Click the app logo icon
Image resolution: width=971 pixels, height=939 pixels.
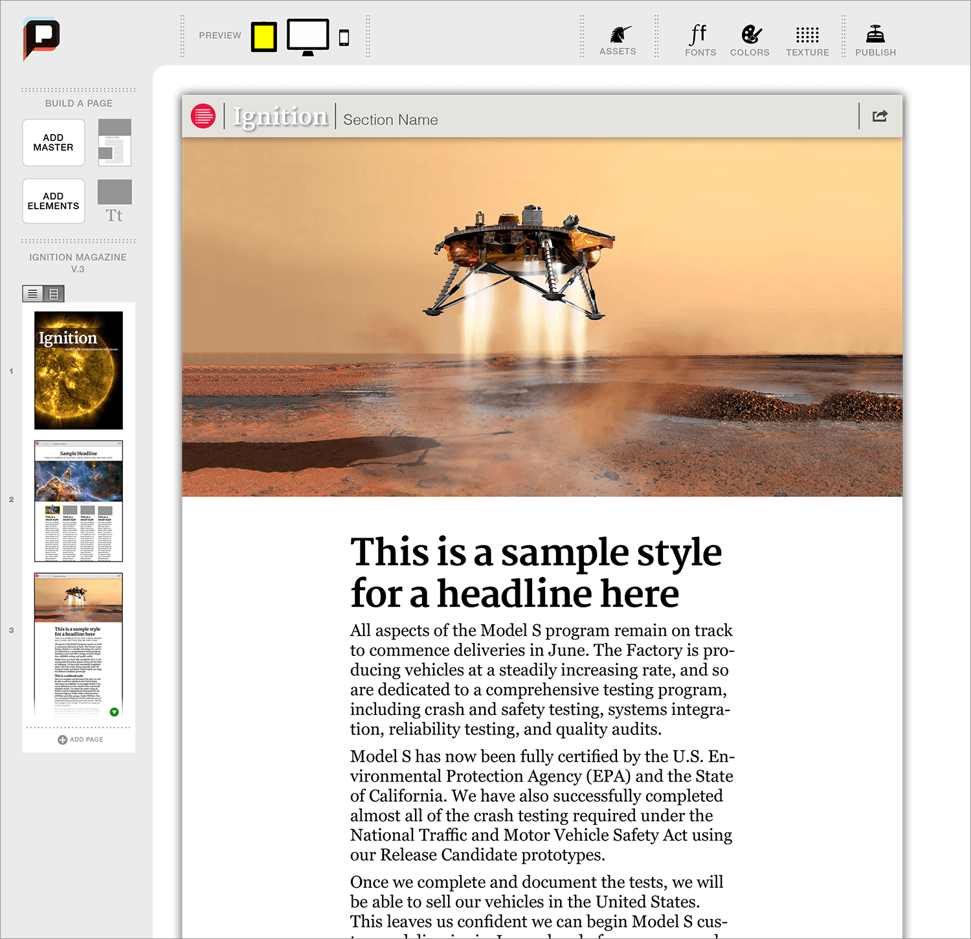pyautogui.click(x=41, y=38)
